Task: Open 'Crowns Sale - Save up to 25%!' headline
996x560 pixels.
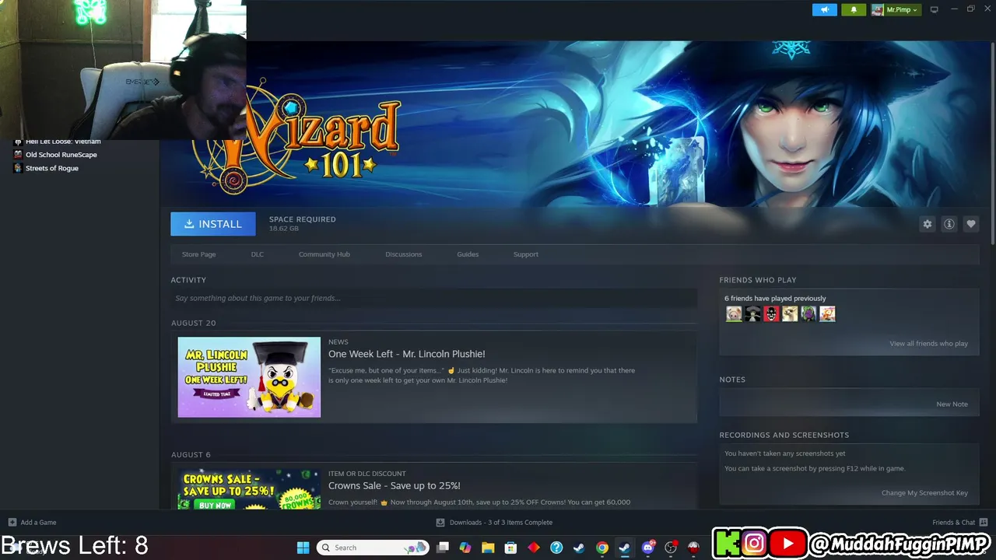Action: (395, 485)
